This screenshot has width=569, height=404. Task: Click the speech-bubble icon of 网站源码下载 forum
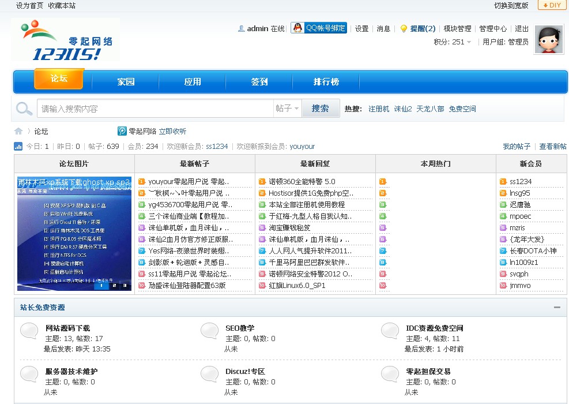pyautogui.click(x=28, y=331)
